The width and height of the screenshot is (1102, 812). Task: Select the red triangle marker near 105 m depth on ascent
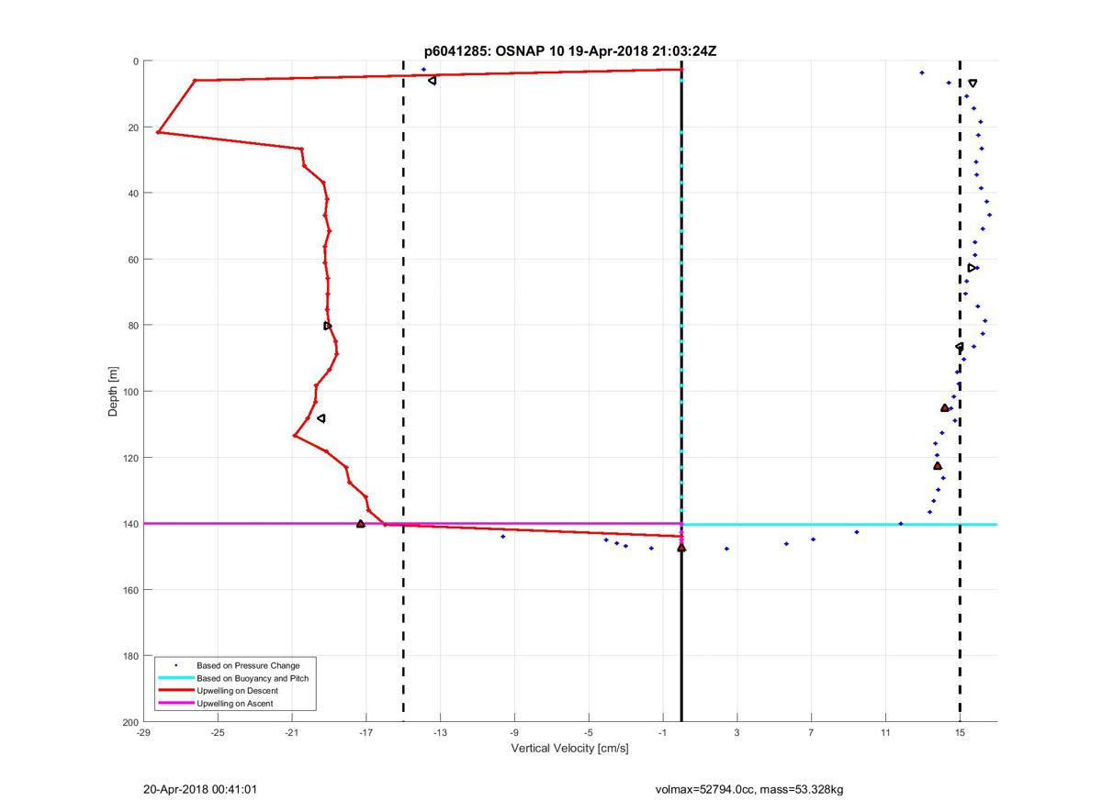pyautogui.click(x=945, y=407)
